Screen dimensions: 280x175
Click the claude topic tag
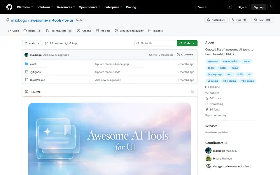click(246, 61)
